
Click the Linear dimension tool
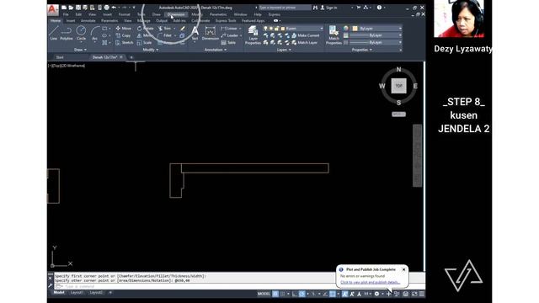tap(229, 29)
